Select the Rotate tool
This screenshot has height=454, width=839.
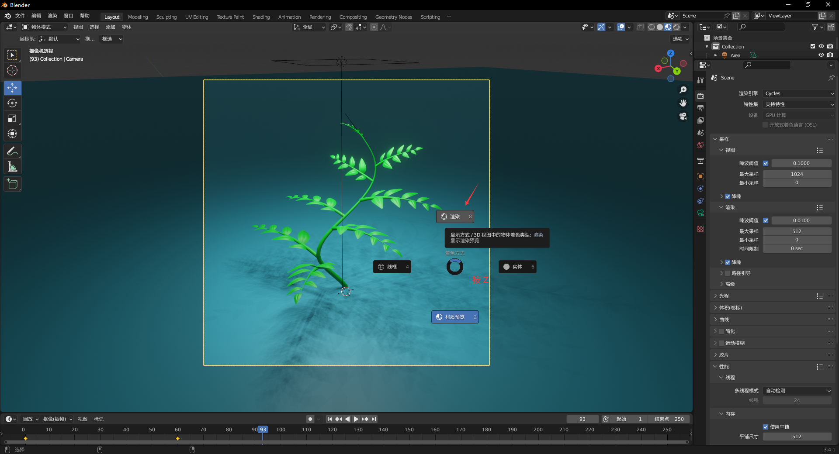[12, 103]
